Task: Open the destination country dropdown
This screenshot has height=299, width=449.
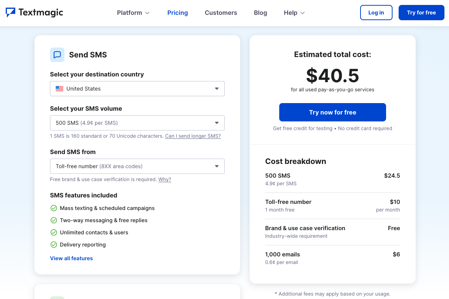Action: pos(137,89)
